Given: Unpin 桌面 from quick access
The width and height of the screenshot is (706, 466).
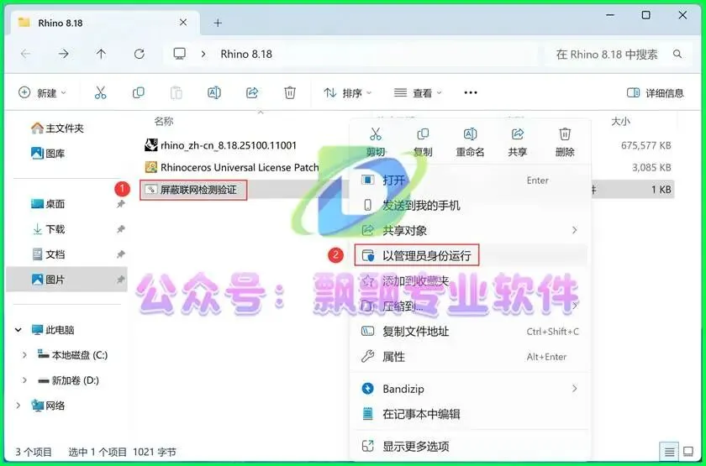Looking at the screenshot, I should (x=121, y=204).
